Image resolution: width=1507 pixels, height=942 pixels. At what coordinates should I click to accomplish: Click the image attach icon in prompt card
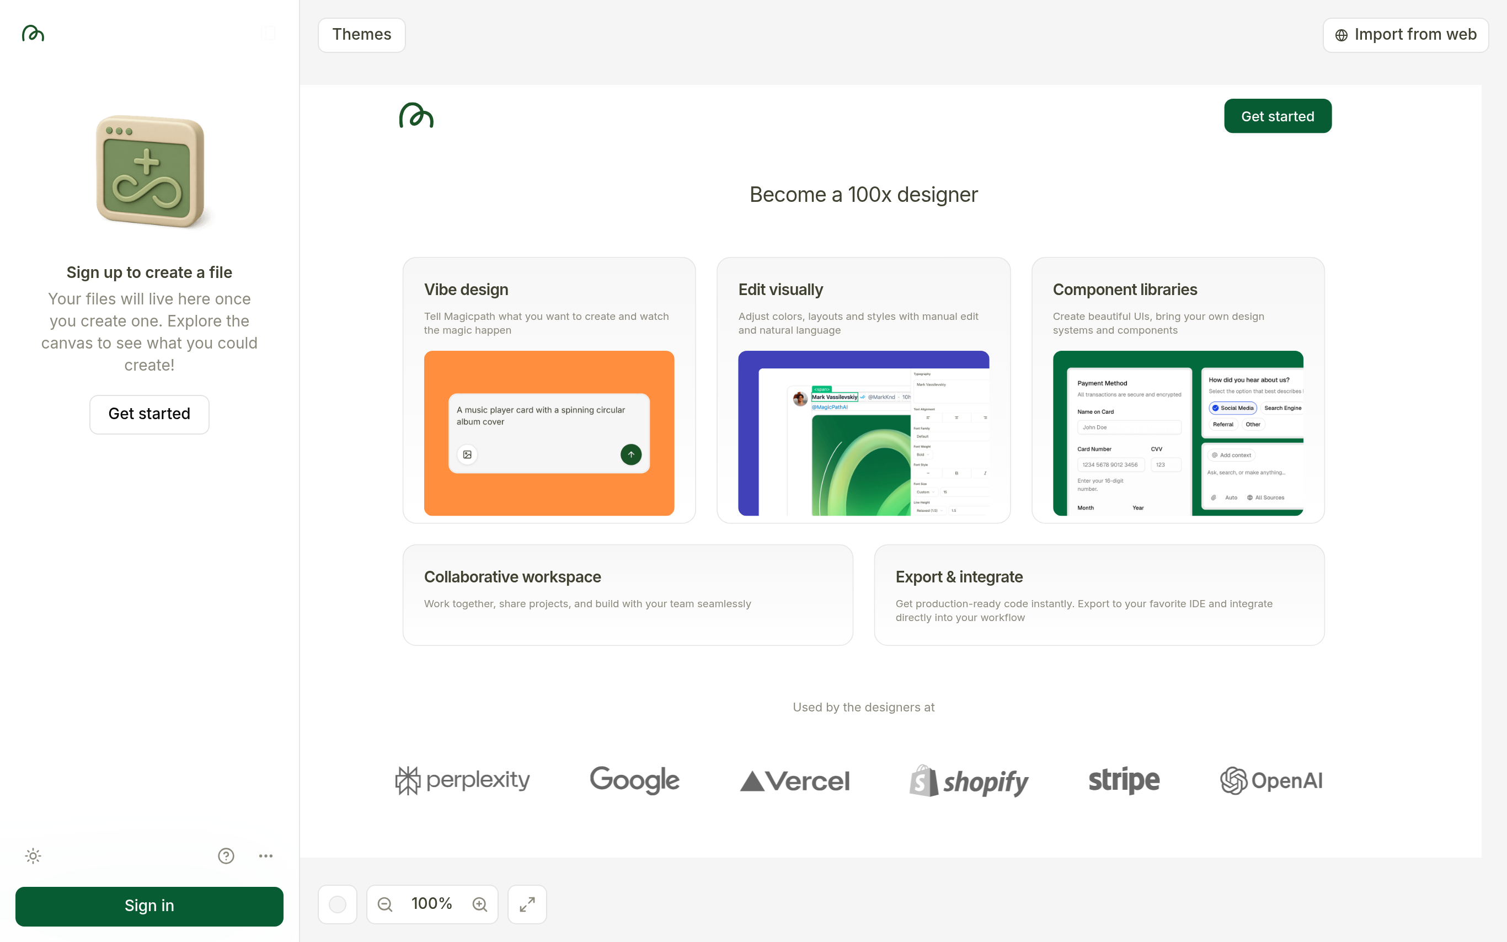tap(467, 454)
